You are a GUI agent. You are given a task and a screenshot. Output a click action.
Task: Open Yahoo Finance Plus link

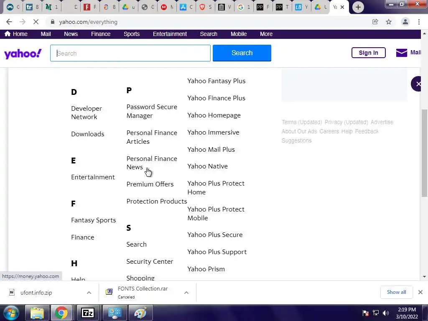(216, 98)
